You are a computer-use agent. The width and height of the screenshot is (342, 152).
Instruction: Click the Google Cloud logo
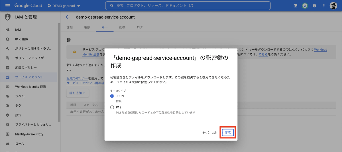click(x=28, y=6)
